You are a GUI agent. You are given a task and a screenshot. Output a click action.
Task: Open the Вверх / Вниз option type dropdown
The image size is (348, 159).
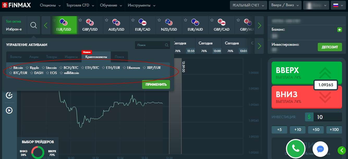tap(285, 5)
